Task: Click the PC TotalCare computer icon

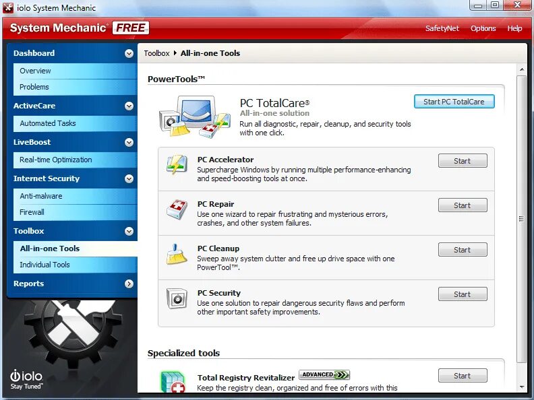Action: (194, 116)
